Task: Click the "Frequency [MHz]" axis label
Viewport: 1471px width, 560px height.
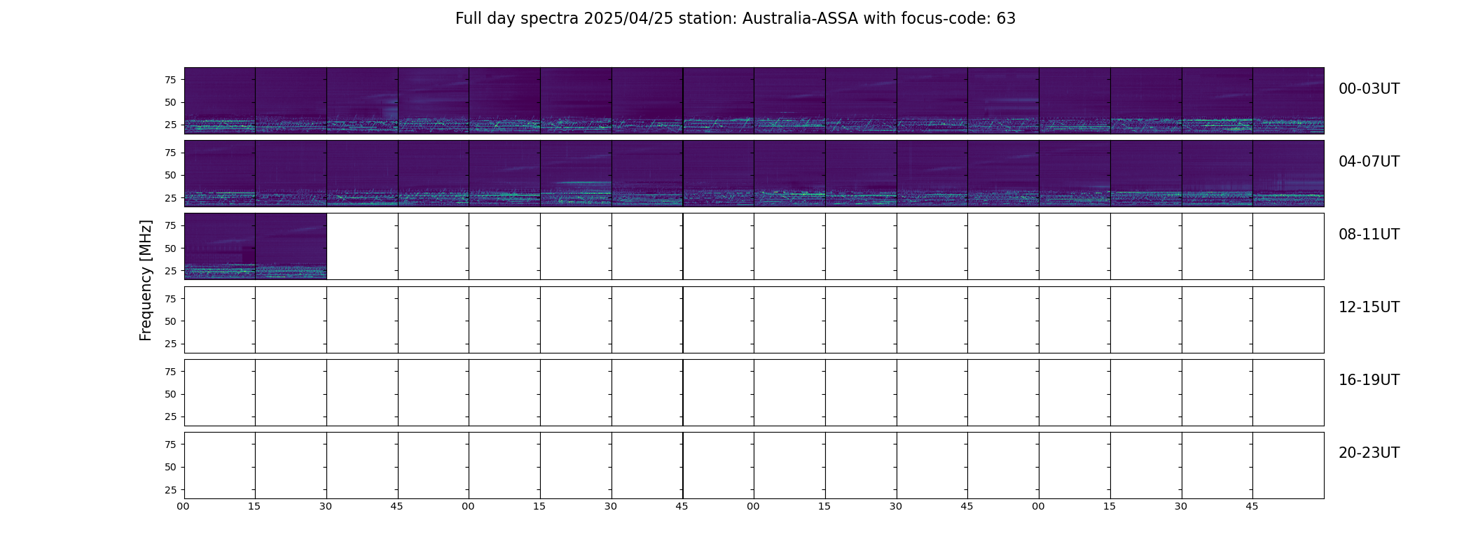Action: (146, 280)
